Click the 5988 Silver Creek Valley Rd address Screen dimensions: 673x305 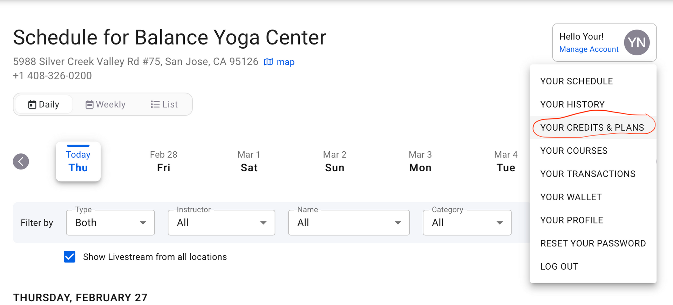136,62
